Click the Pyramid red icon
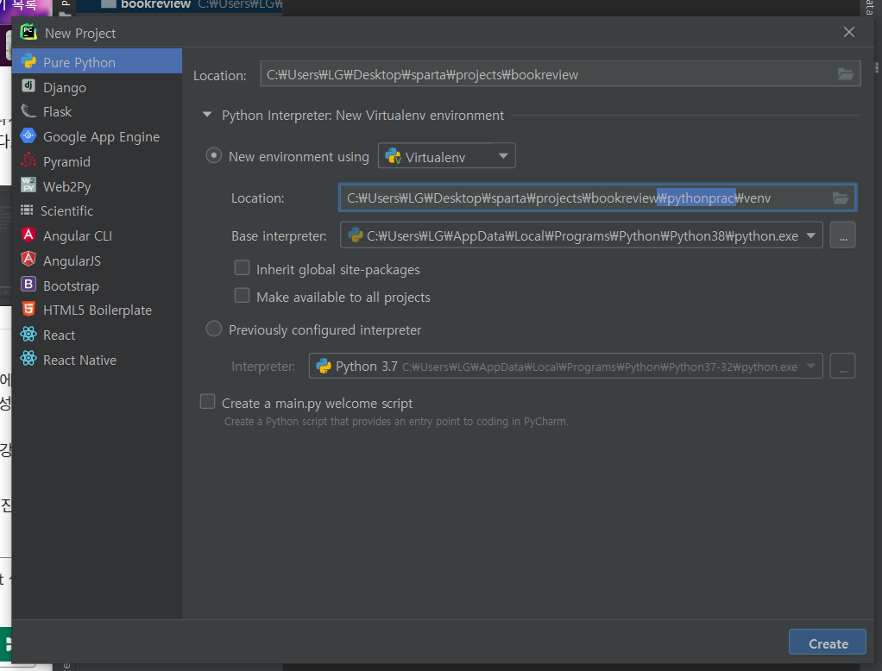 [x=28, y=160]
